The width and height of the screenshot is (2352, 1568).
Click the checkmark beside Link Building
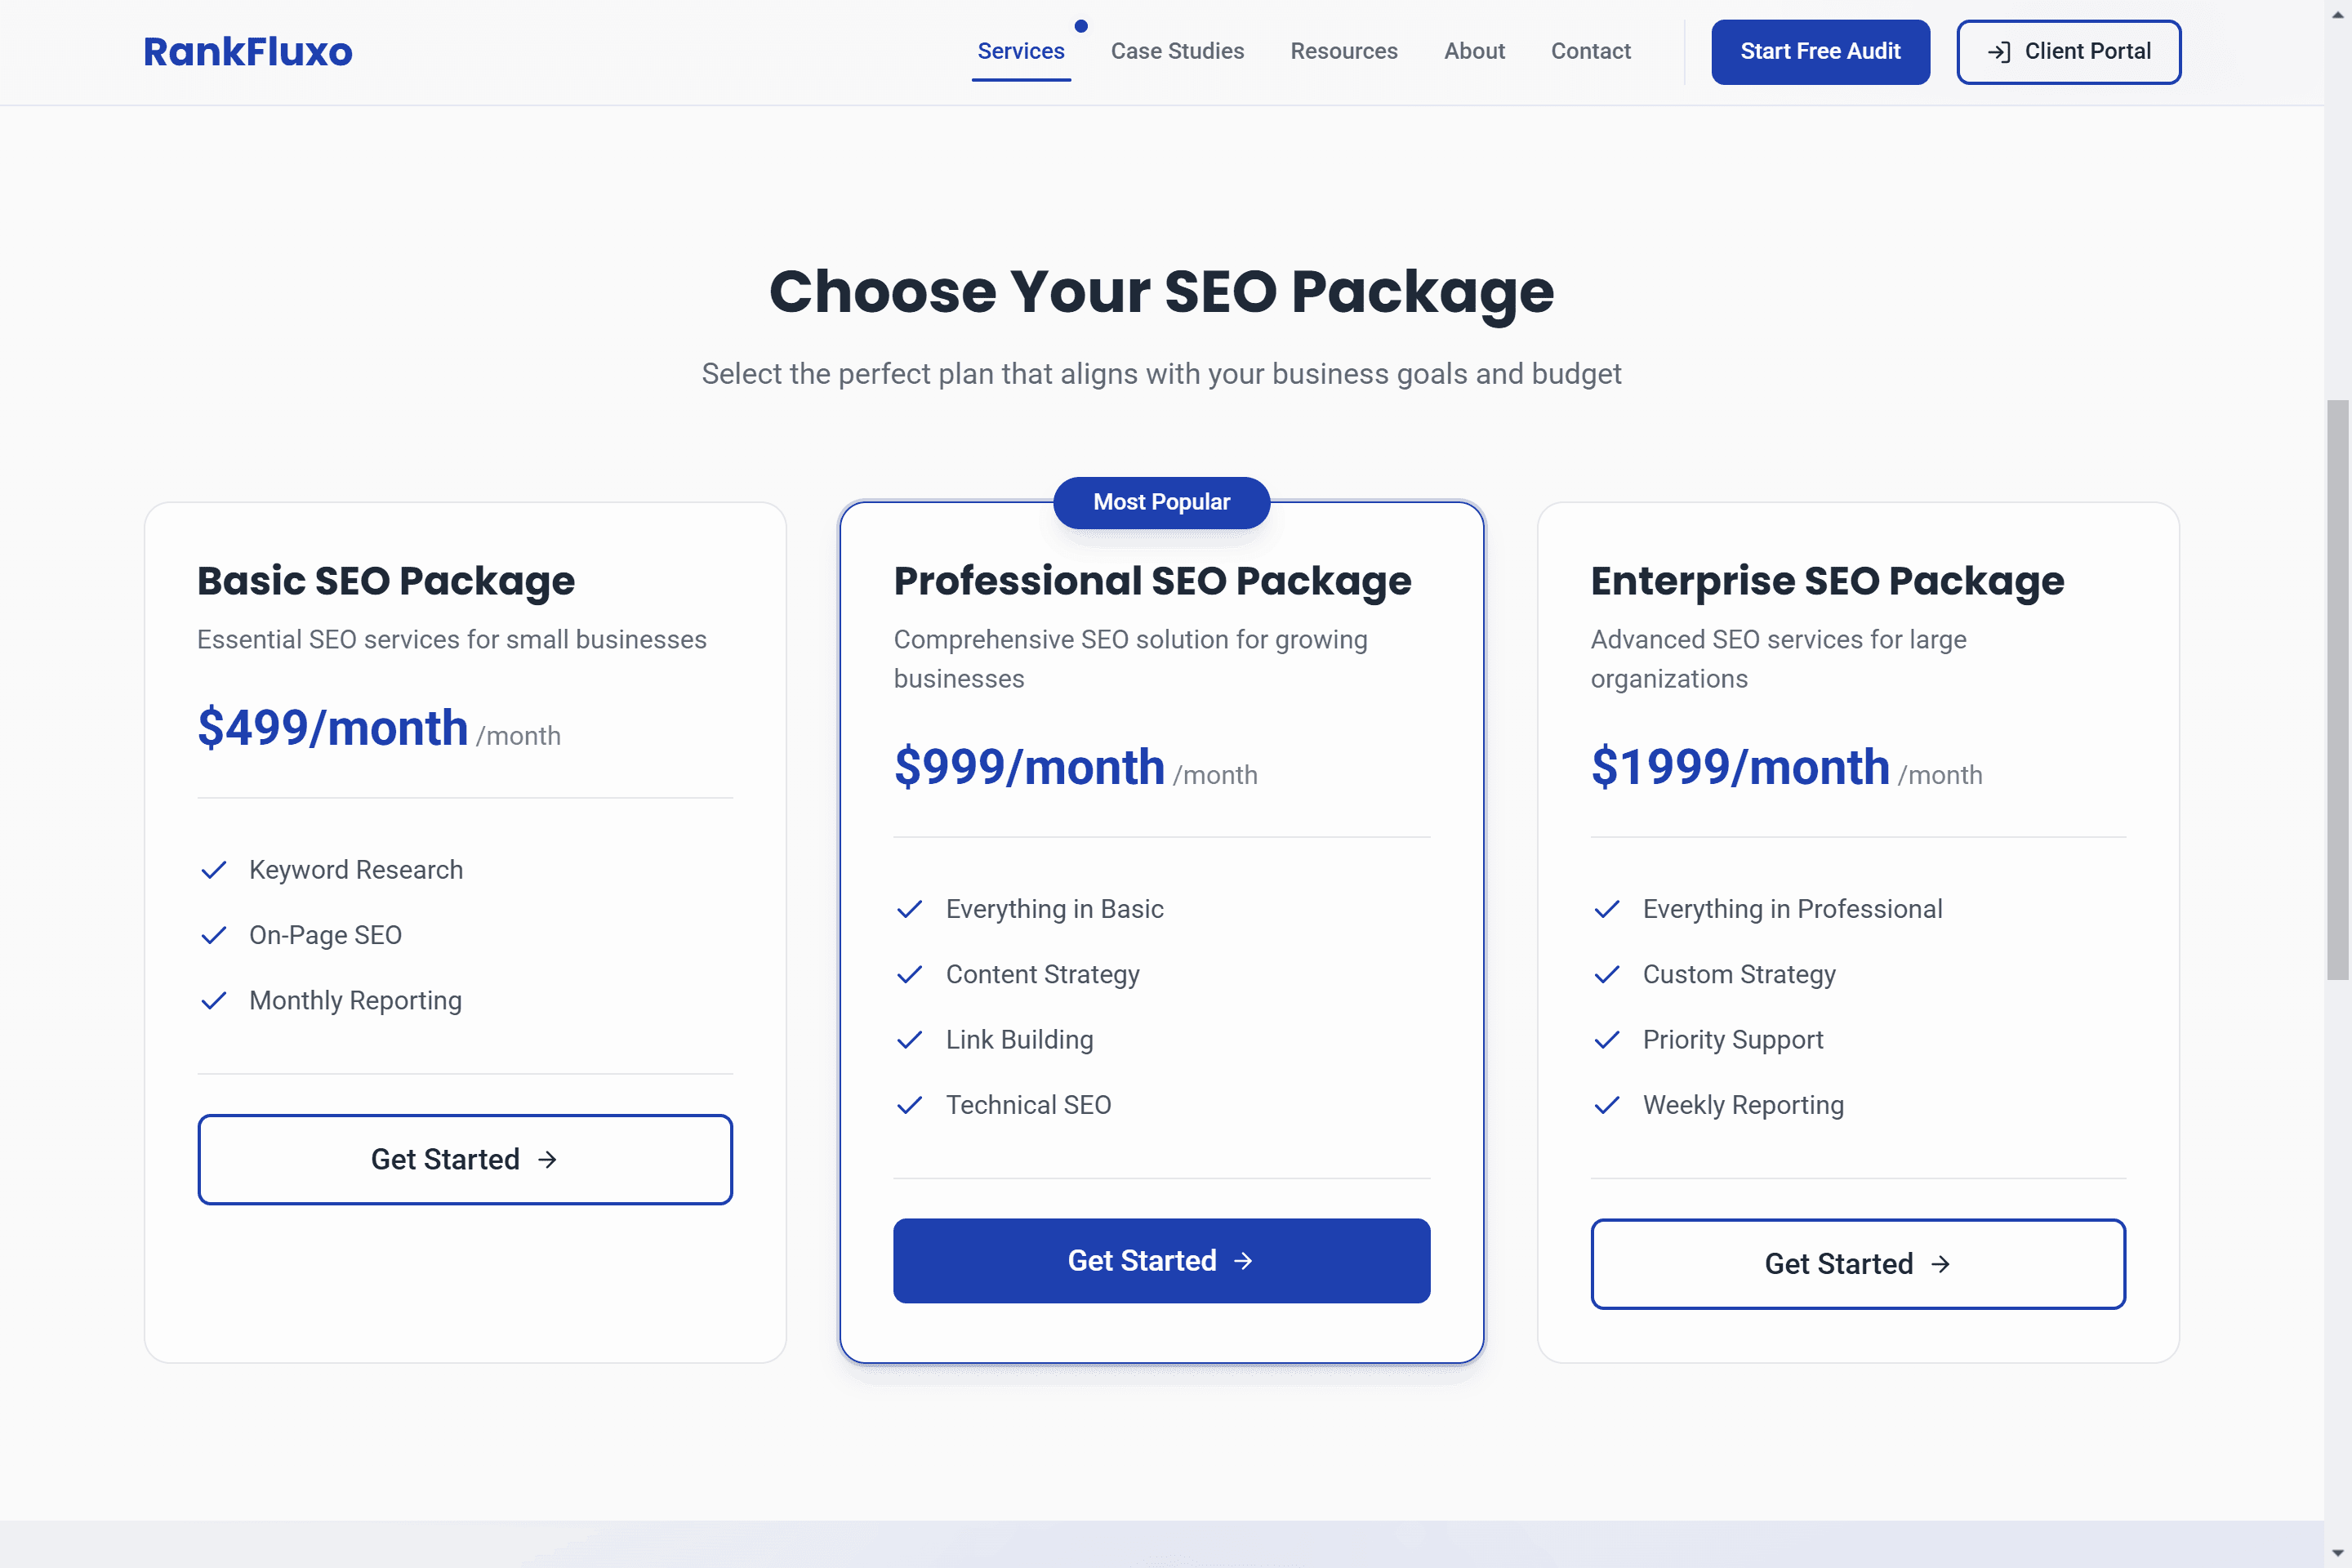click(910, 1040)
